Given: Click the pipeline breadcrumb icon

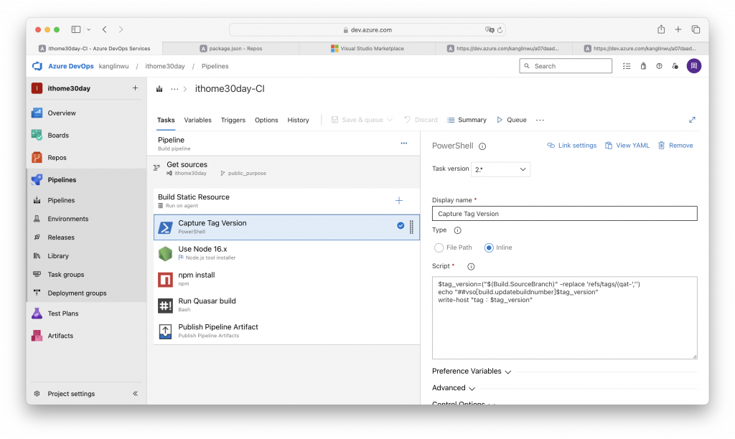Looking at the screenshot, I should pyautogui.click(x=159, y=88).
